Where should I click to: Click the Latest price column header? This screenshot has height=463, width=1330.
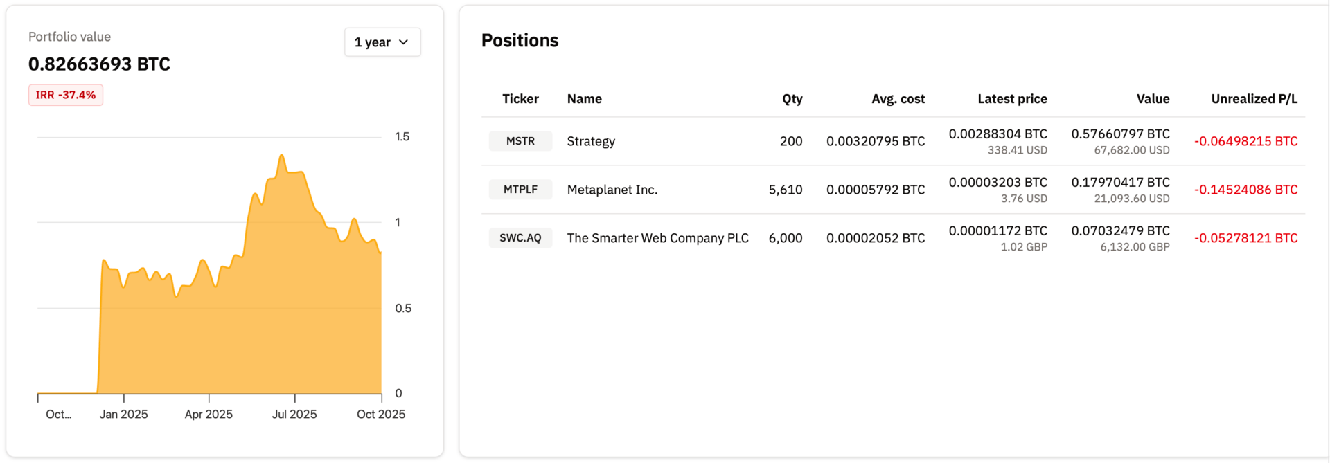point(1012,99)
